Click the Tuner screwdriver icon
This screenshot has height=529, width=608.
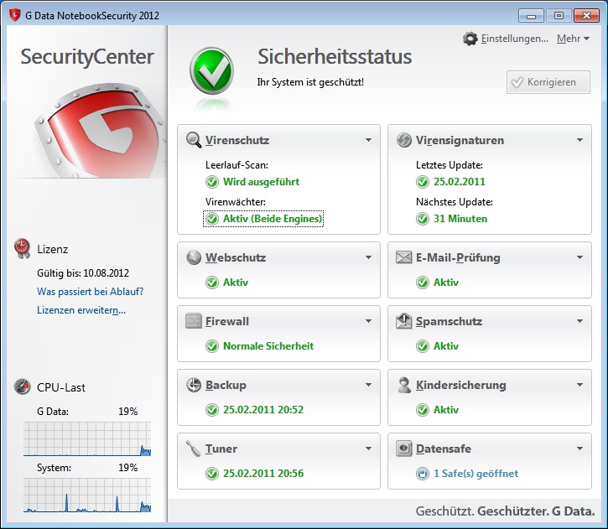(x=193, y=449)
